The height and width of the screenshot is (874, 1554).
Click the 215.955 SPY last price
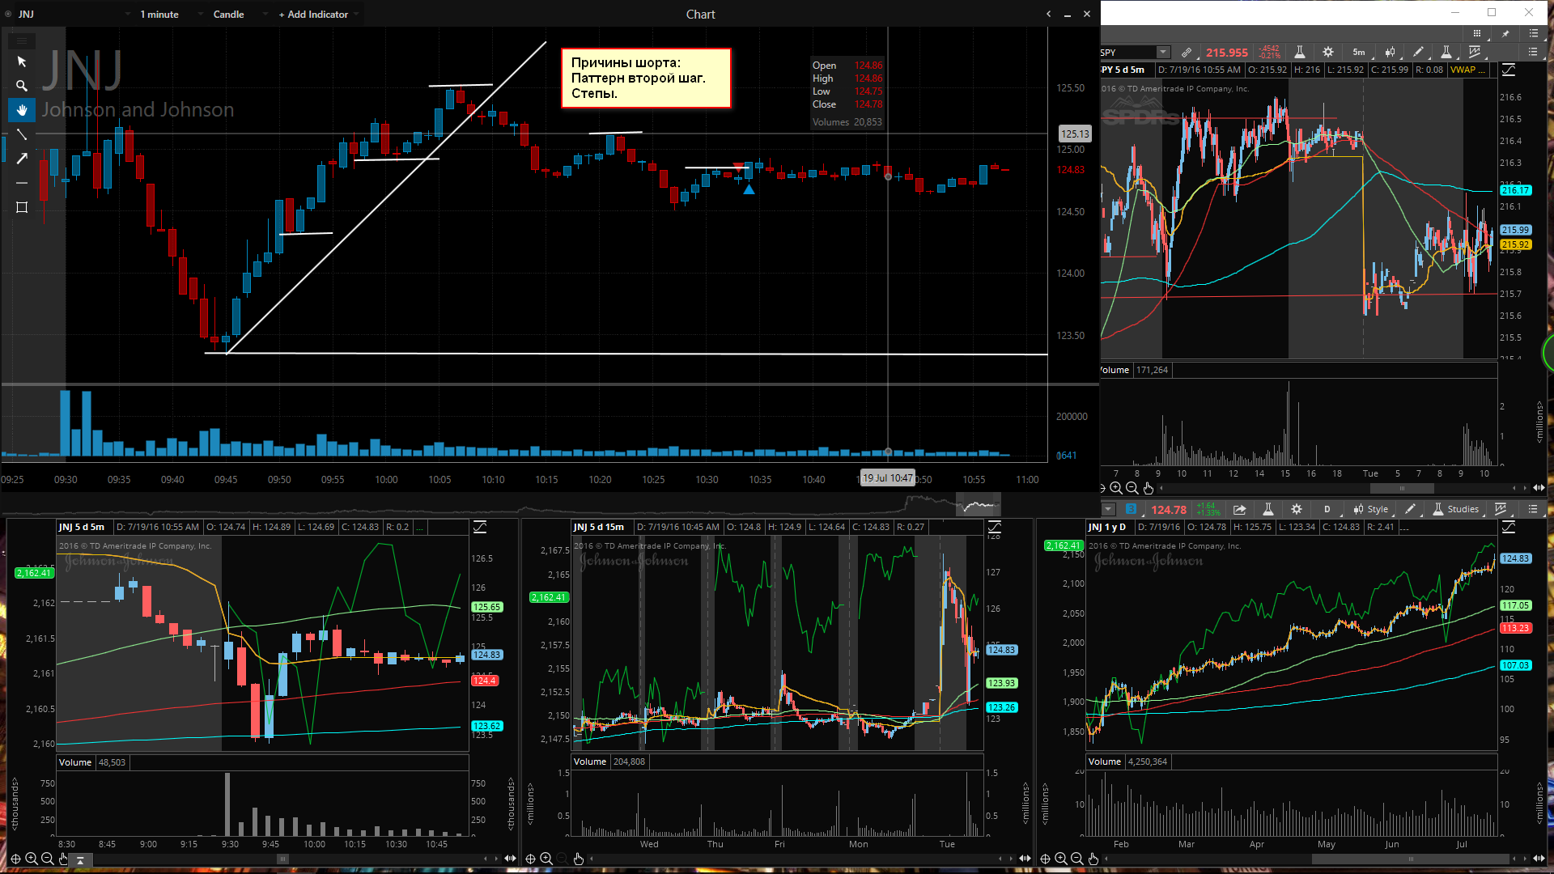coord(1227,52)
